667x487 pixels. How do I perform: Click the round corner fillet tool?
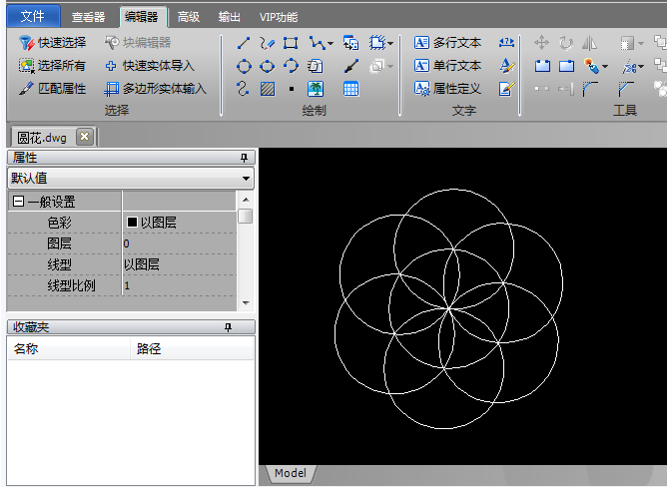(x=589, y=89)
